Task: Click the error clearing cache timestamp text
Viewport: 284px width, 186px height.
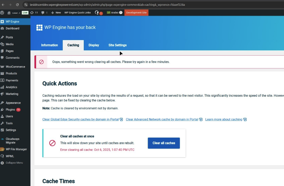Action: [x=97, y=150]
